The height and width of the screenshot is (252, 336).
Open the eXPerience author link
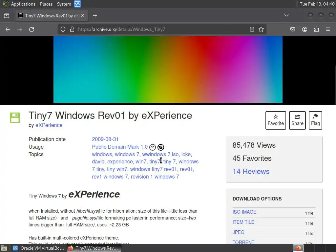pyautogui.click(x=49, y=125)
